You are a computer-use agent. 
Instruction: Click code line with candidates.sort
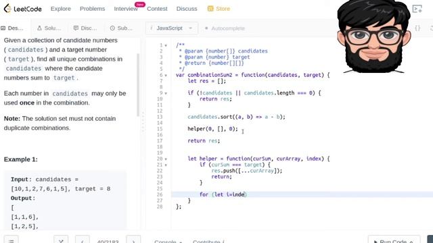click(236, 117)
